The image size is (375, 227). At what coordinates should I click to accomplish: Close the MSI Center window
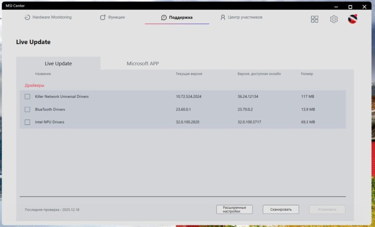364,7
